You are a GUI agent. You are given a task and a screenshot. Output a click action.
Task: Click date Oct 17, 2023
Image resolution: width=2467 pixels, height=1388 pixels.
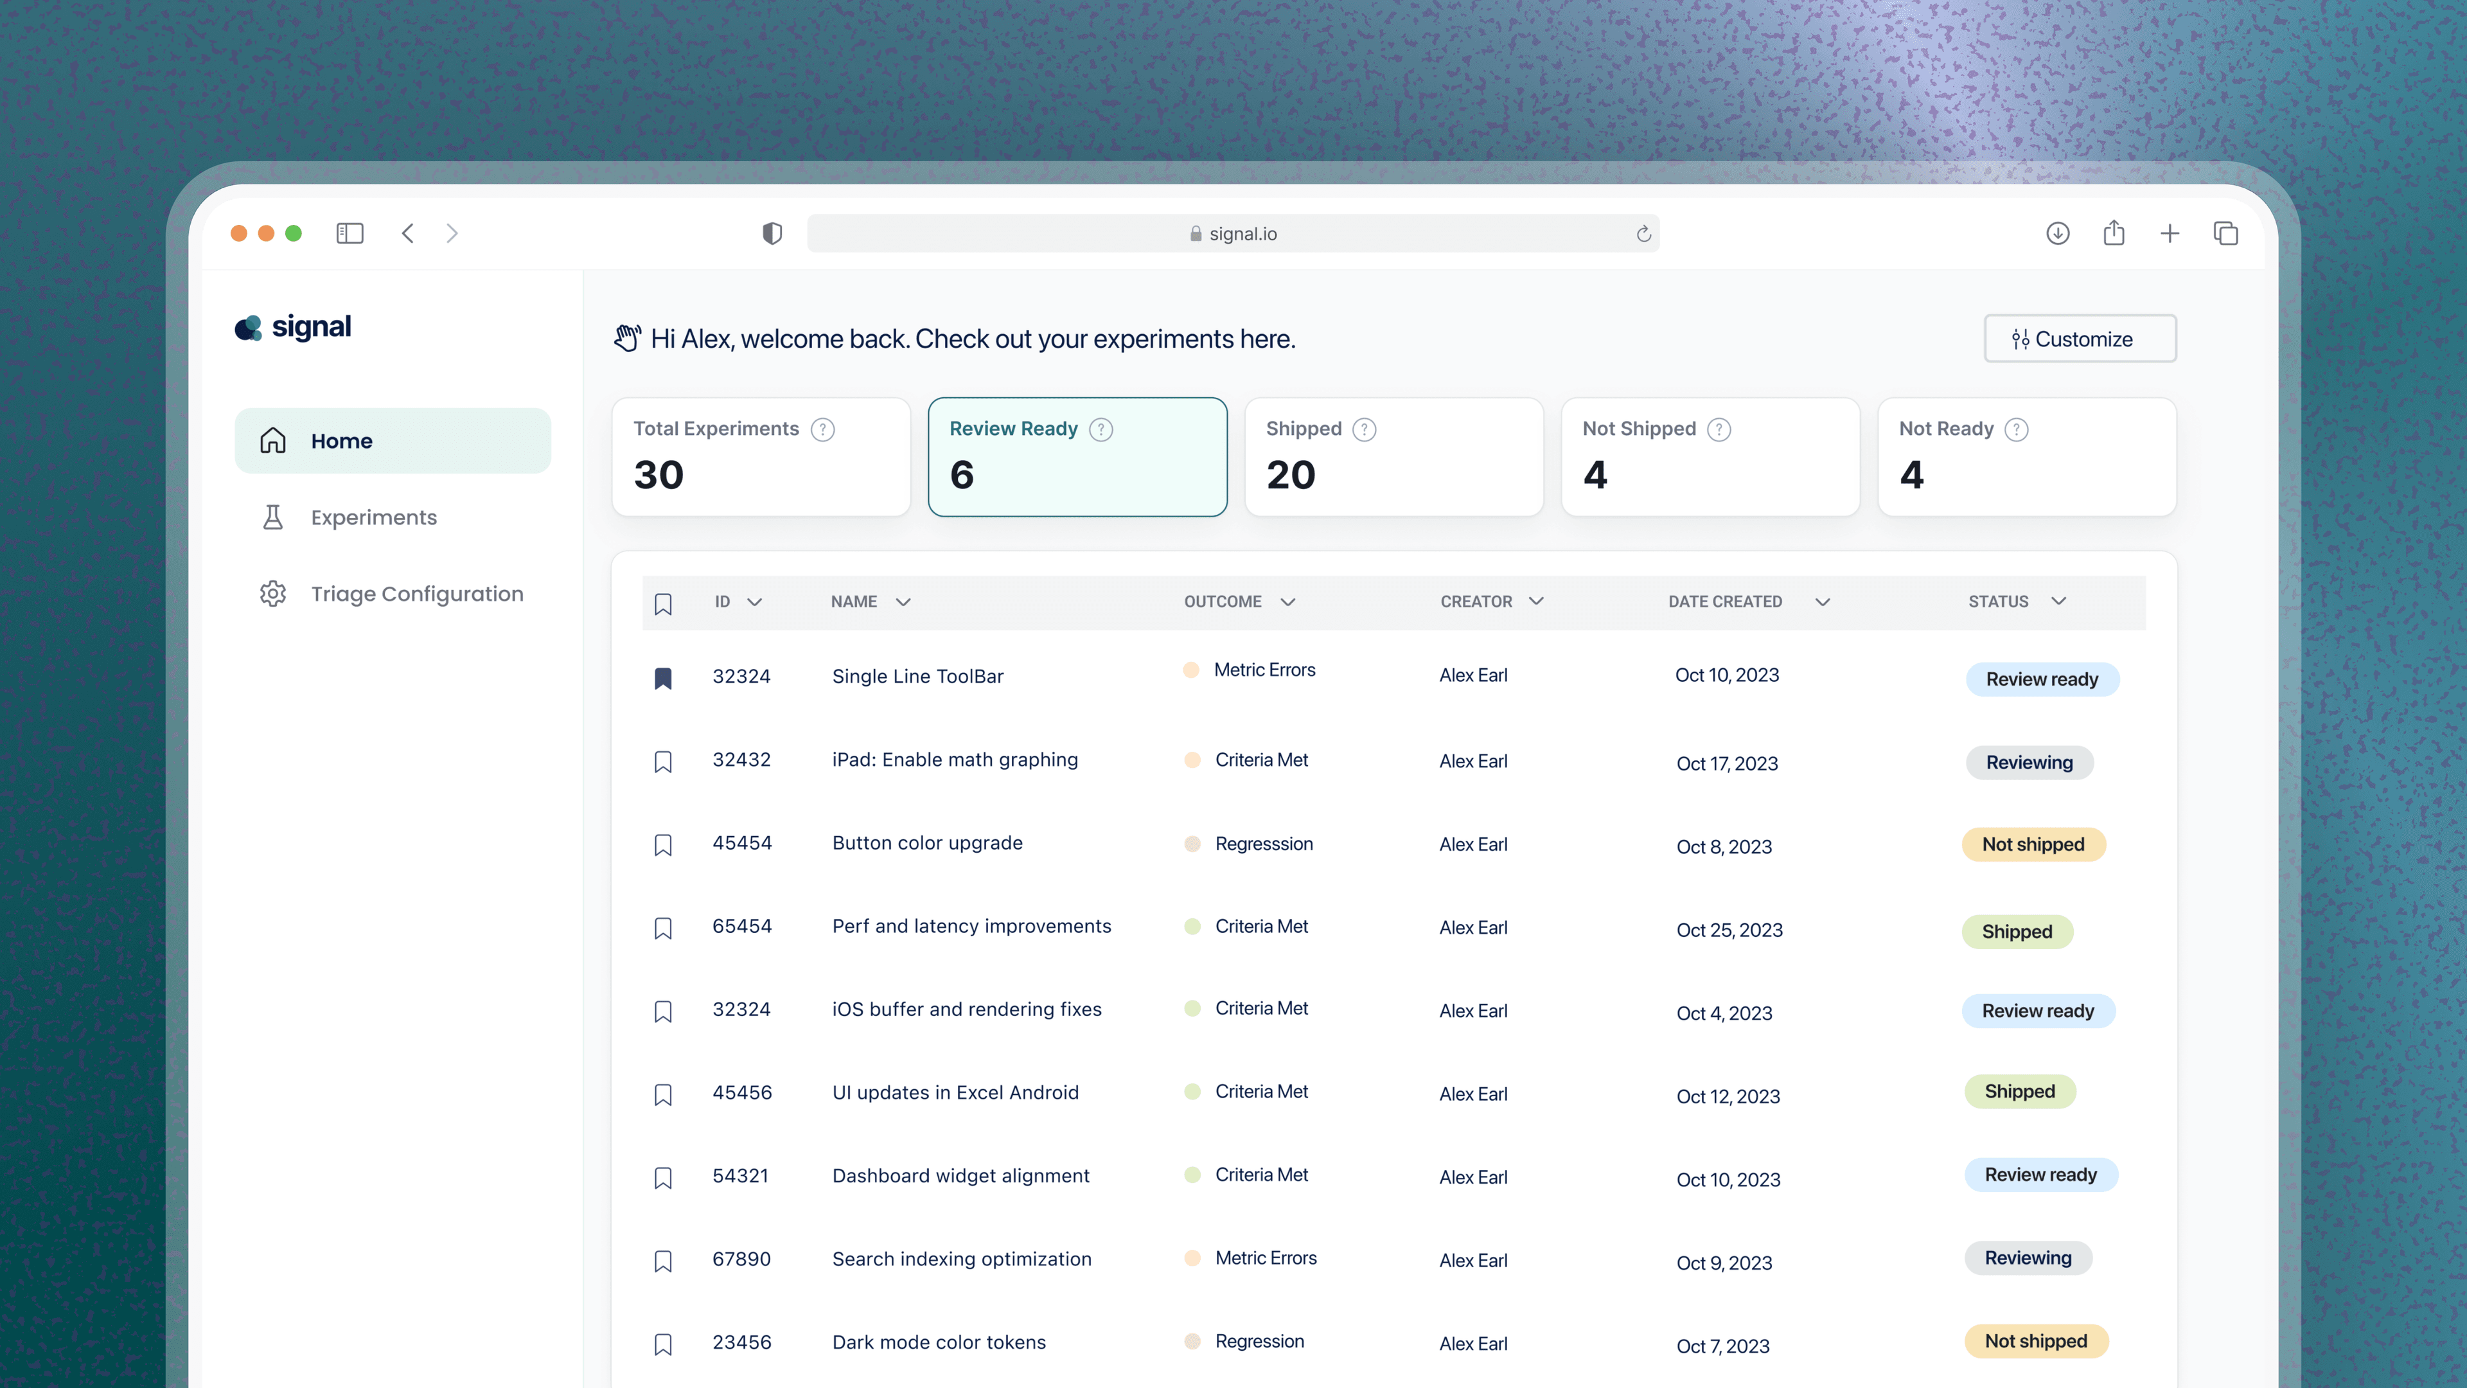click(1727, 763)
